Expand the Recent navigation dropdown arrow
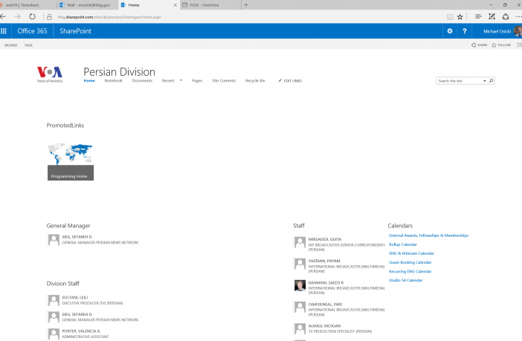This screenshot has width=522, height=341. point(181,80)
